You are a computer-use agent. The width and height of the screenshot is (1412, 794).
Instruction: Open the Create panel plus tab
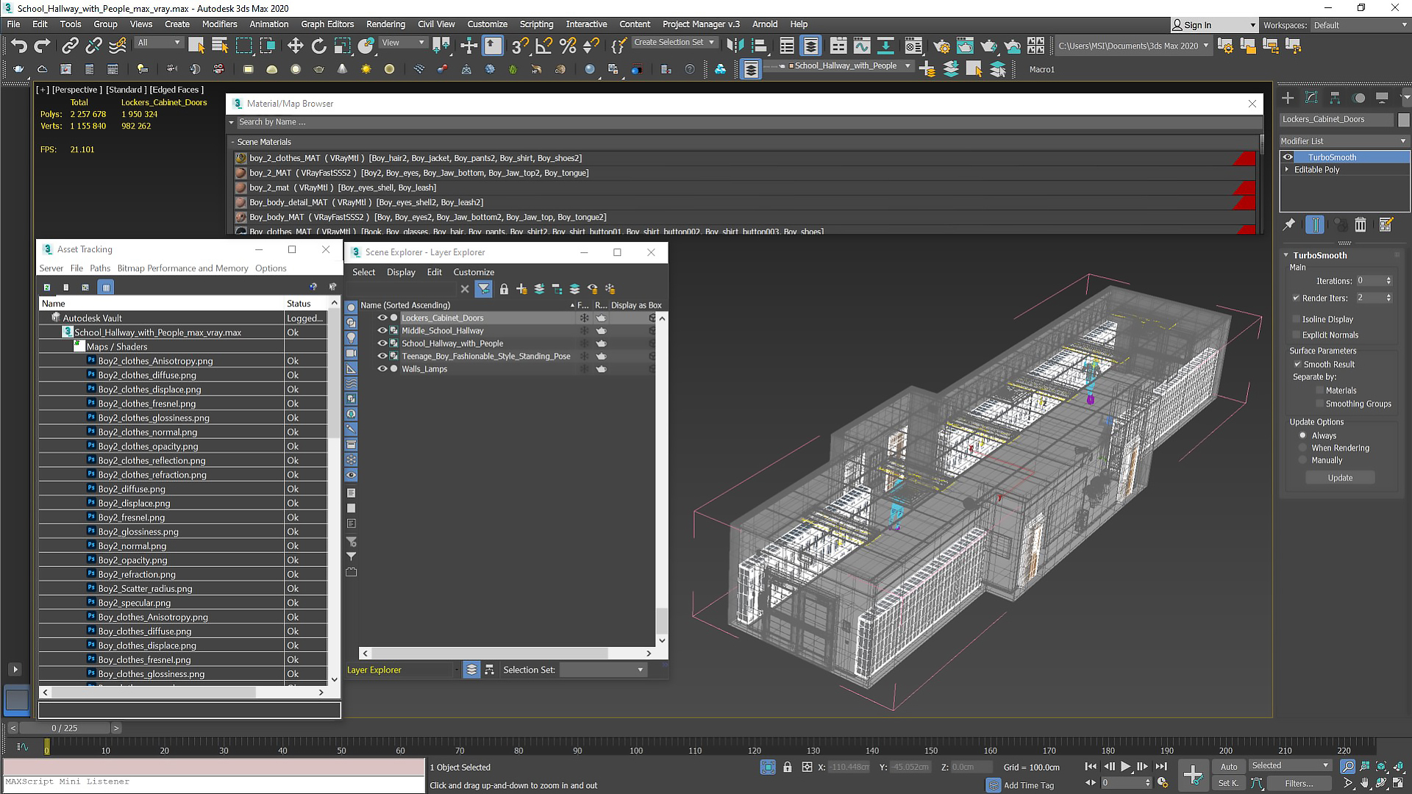(1288, 98)
